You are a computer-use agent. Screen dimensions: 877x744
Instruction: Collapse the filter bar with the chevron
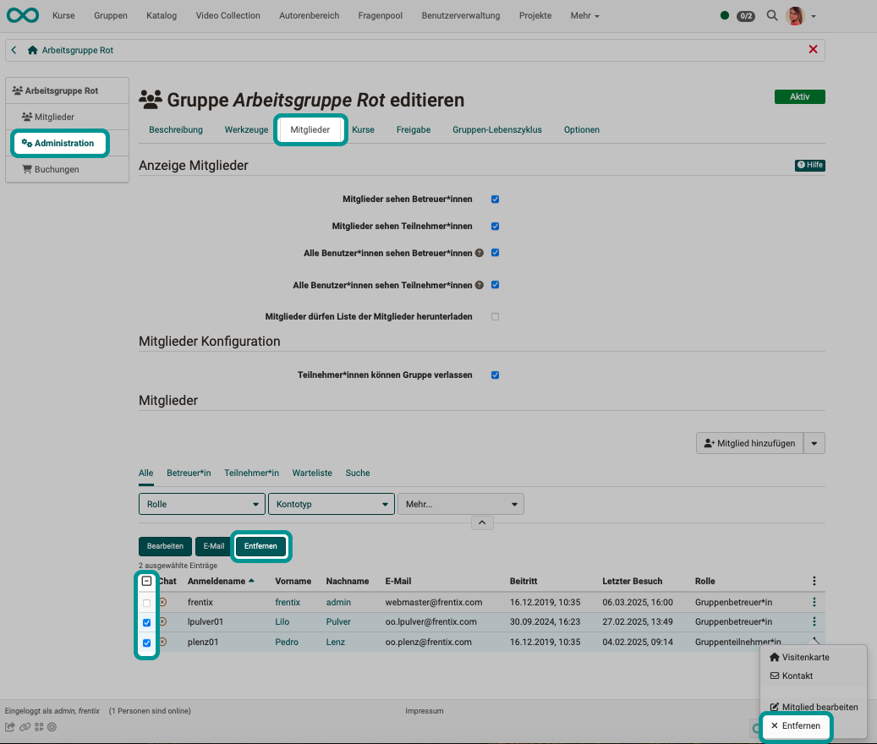pos(481,522)
